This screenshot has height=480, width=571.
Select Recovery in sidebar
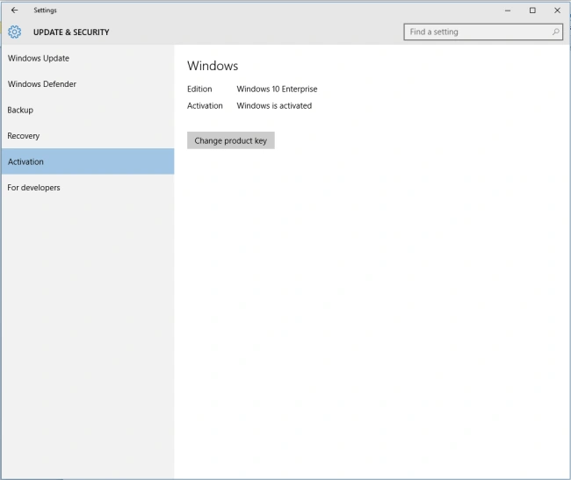point(88,136)
